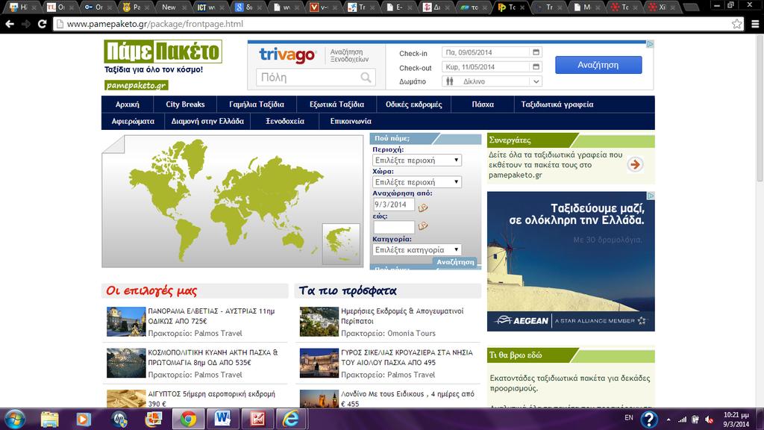Click the Chrome icon in the taskbar
Viewport: 764px width, 430px height.
(188, 420)
